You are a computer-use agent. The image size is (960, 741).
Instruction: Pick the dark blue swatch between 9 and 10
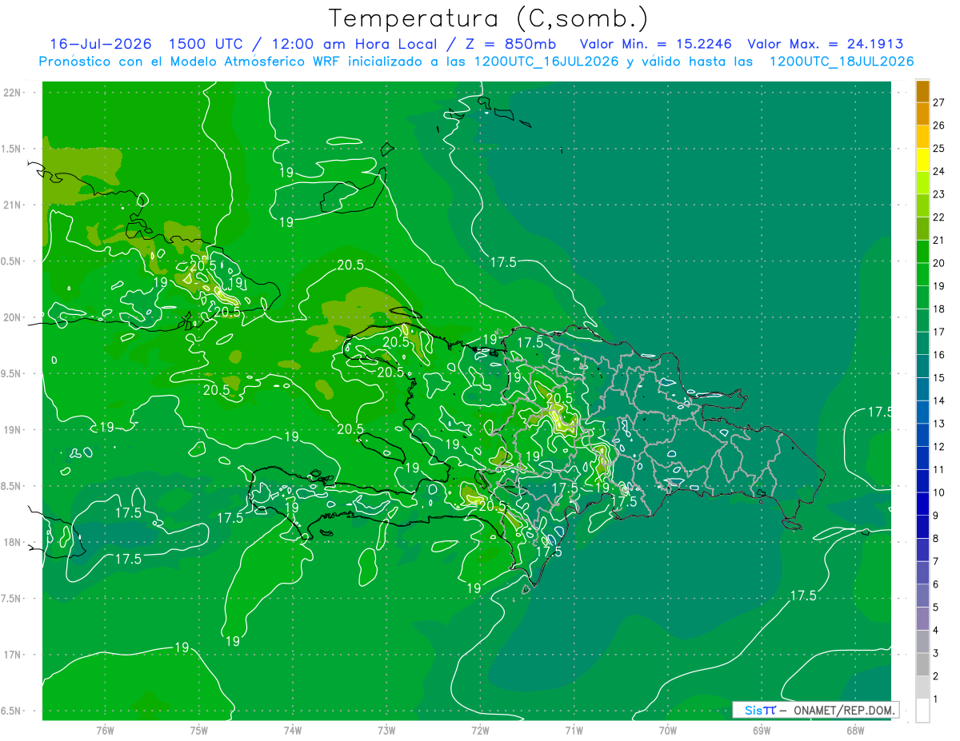[922, 504]
